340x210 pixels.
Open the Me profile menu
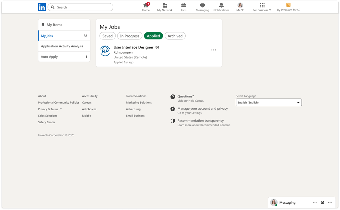[x=240, y=7]
